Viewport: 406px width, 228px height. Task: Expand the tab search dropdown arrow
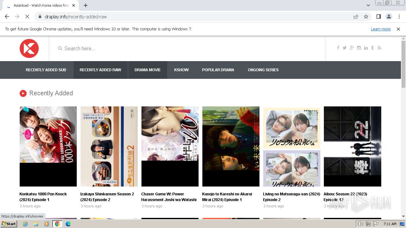(x=368, y=5)
